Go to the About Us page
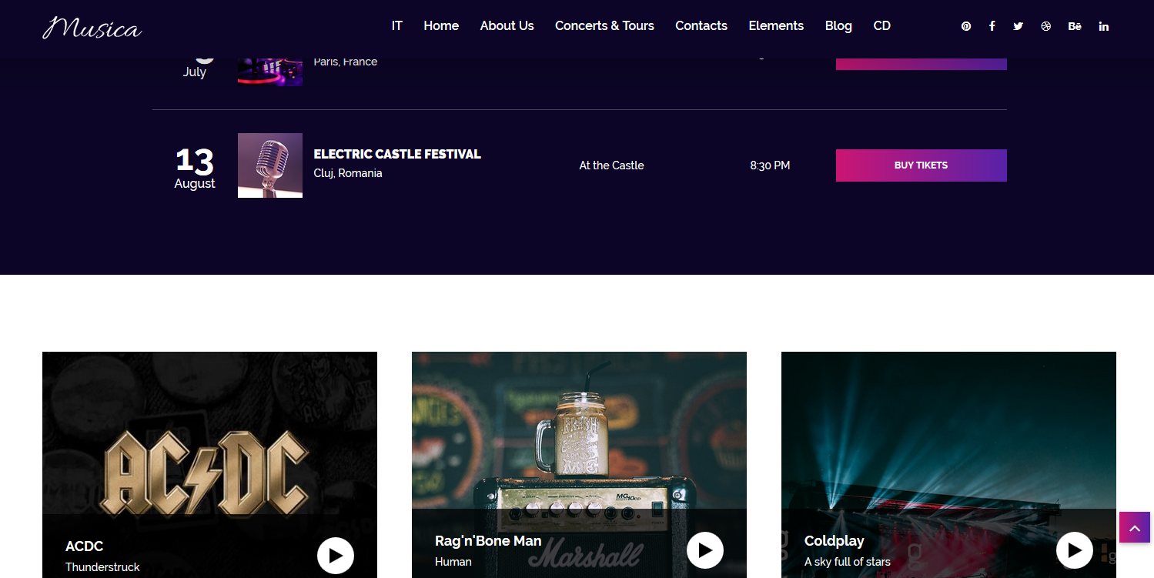 click(x=507, y=26)
